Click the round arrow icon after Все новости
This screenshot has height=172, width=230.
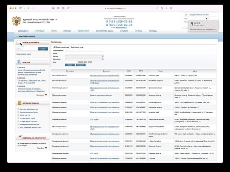[46, 95]
